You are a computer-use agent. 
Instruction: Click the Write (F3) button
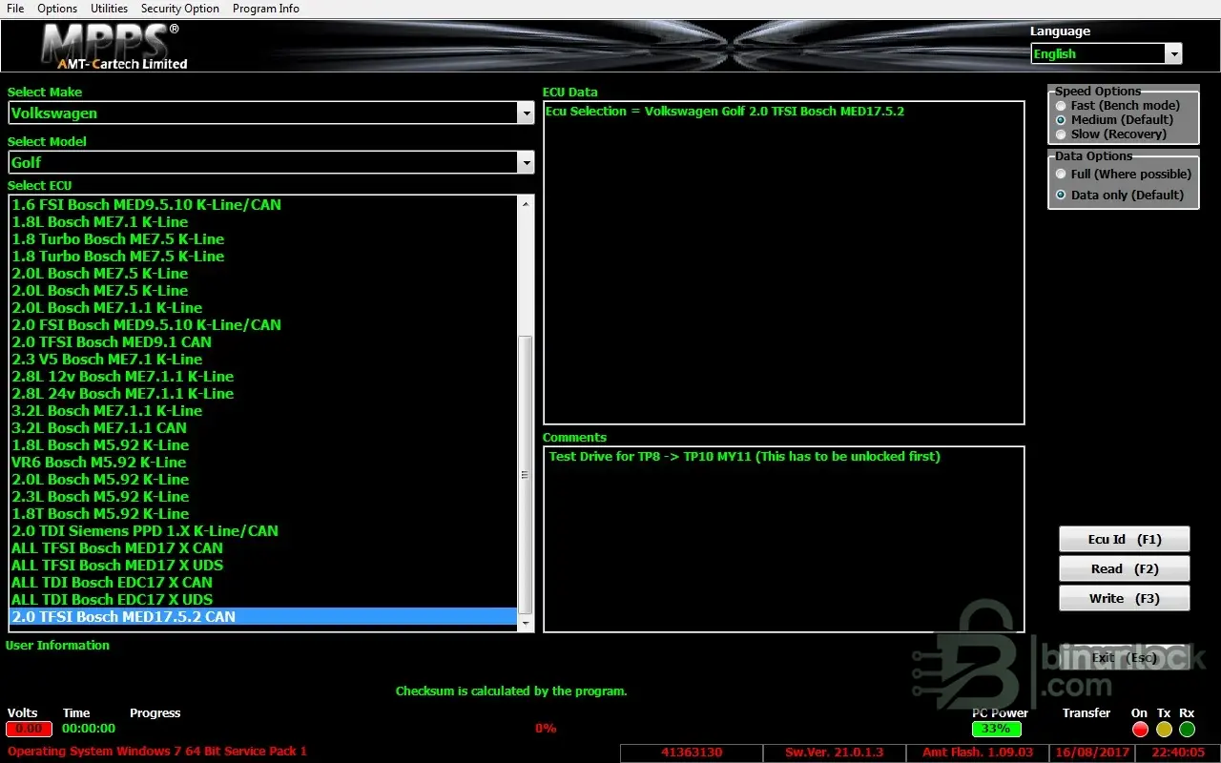pyautogui.click(x=1125, y=599)
